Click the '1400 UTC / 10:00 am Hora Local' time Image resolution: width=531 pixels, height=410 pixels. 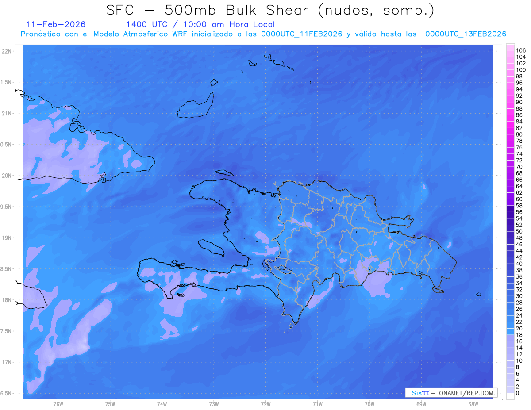click(x=200, y=25)
